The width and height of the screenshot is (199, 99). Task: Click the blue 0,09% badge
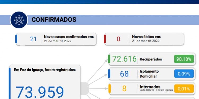pyautogui.click(x=184, y=74)
